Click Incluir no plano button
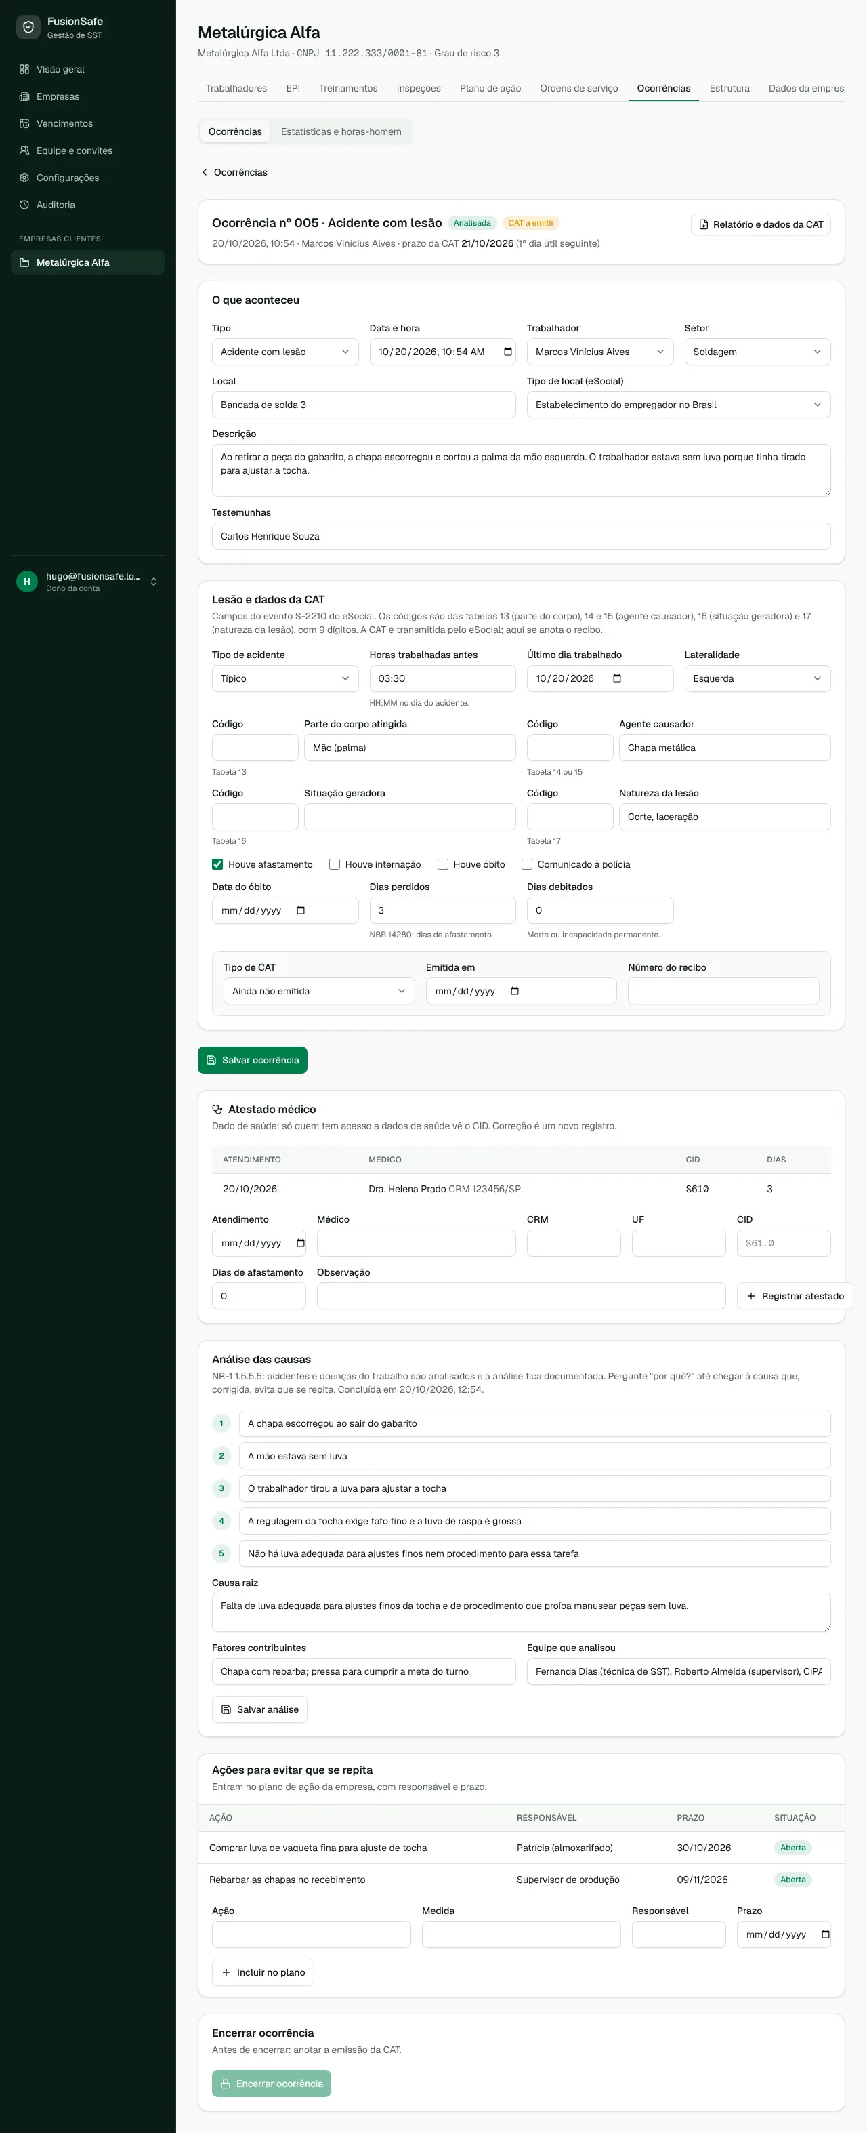Viewport: 867px width, 2133px height. [x=263, y=1972]
